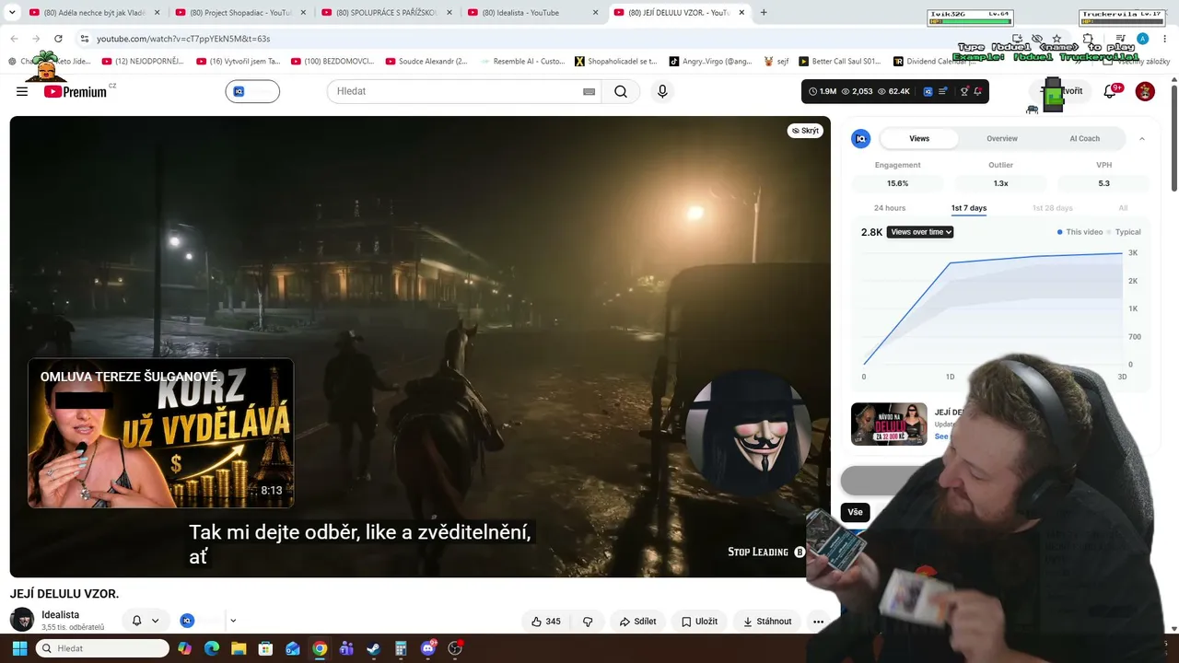This screenshot has width=1179, height=663.
Task: Open Discord from the taskbar
Action: 427,648
